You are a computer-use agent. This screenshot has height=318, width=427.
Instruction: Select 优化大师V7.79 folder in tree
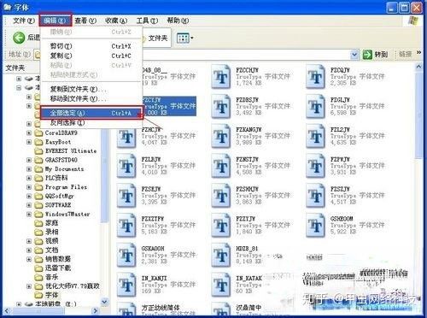point(73,286)
